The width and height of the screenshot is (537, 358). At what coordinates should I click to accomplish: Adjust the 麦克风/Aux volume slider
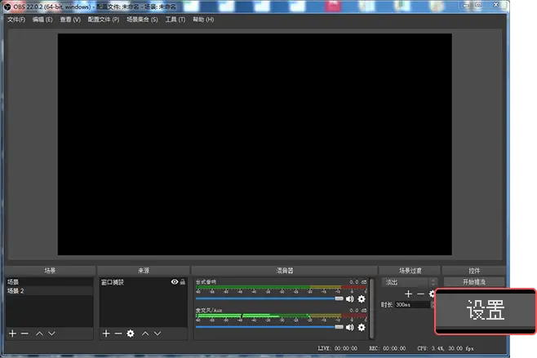pyautogui.click(x=269, y=327)
